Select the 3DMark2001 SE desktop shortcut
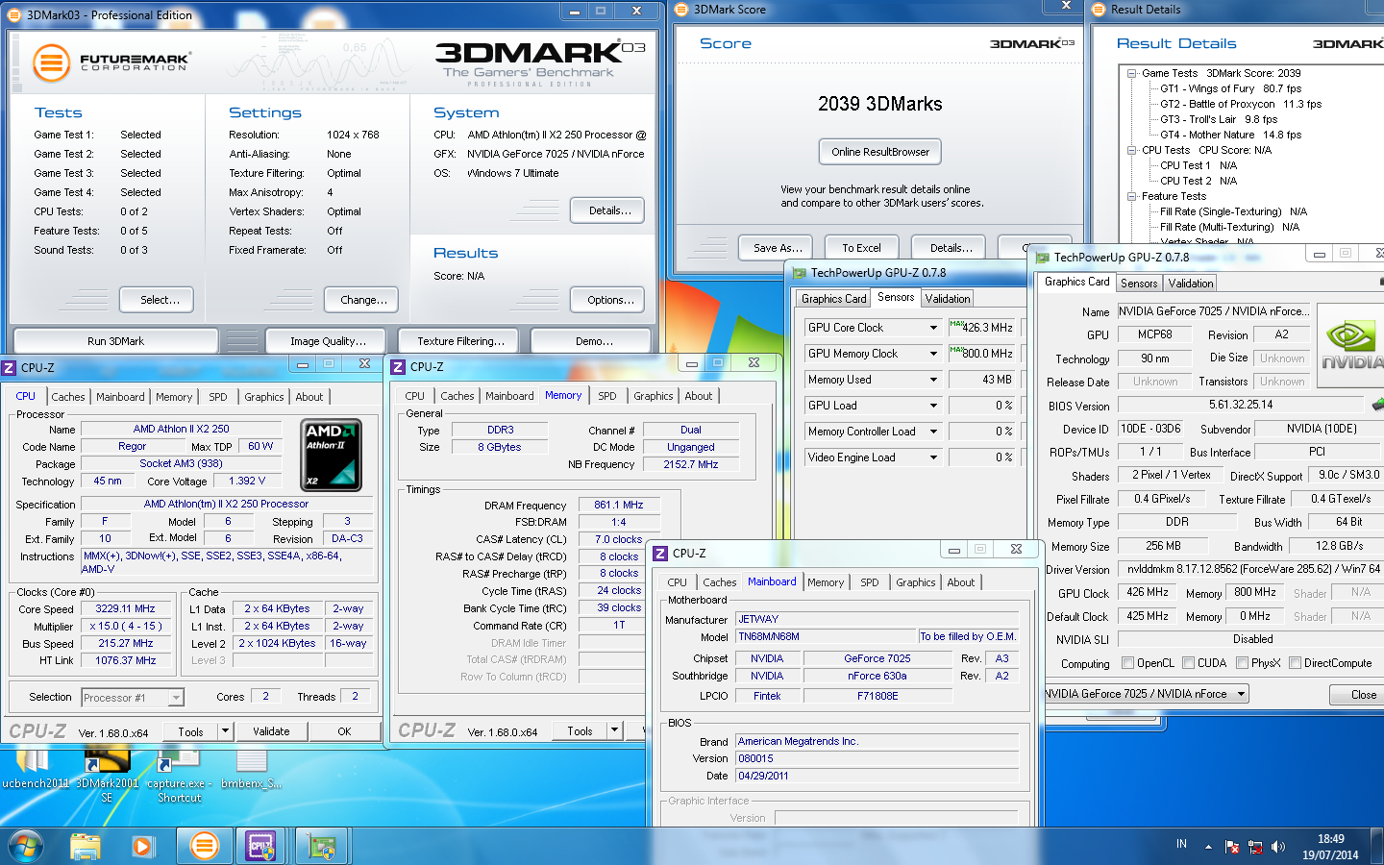 [106, 777]
